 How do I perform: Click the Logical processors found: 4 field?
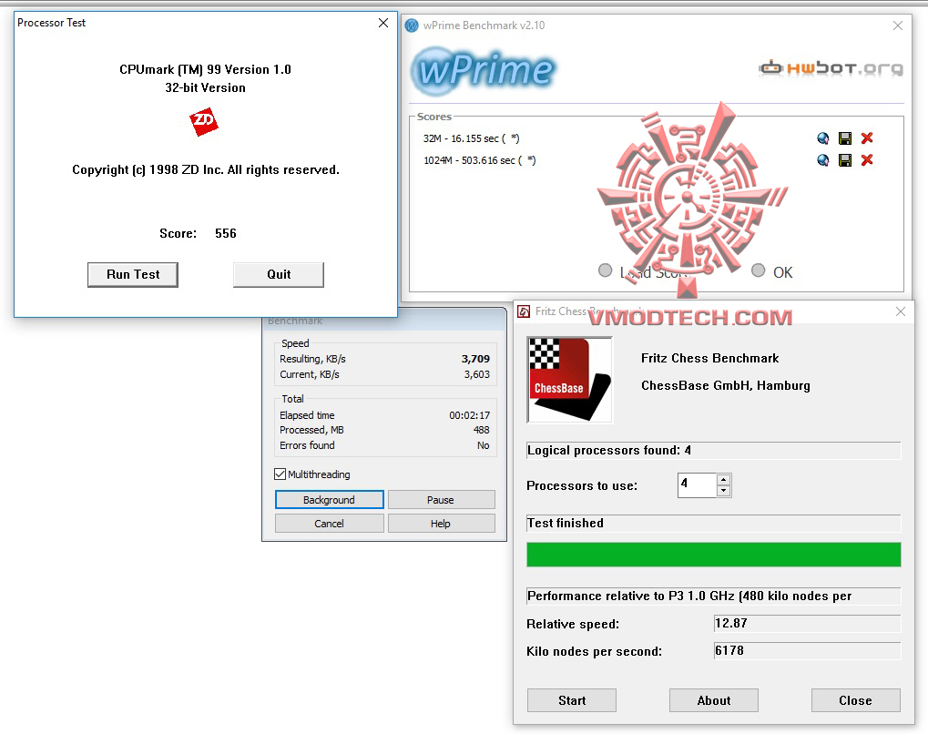[714, 451]
